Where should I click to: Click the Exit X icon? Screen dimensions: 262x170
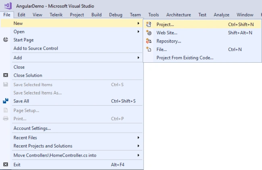[x=6, y=164]
